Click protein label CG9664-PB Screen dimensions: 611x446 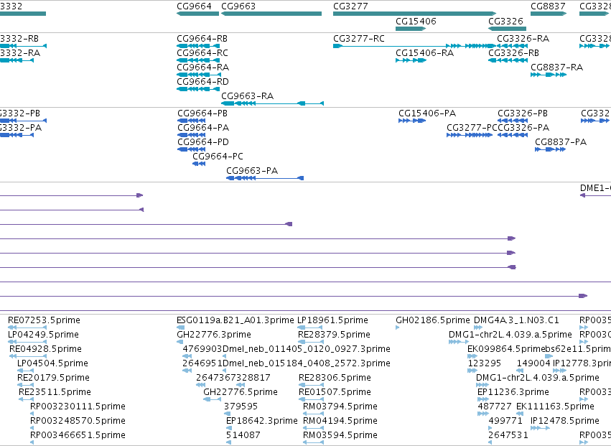tap(202, 113)
